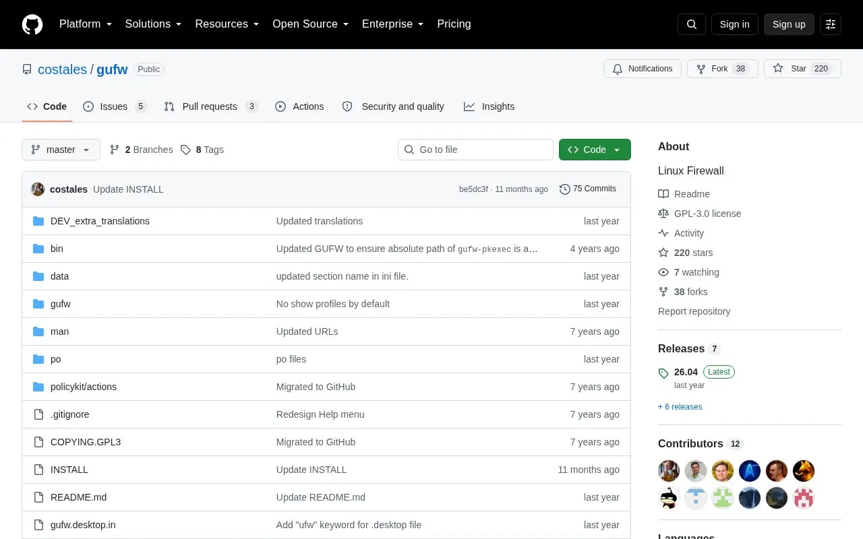863x539 pixels.
Task: Click the policykit/actions folder icon
Action: tap(38, 387)
